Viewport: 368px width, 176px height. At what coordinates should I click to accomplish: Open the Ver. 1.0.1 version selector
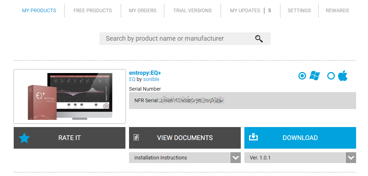[300, 158]
